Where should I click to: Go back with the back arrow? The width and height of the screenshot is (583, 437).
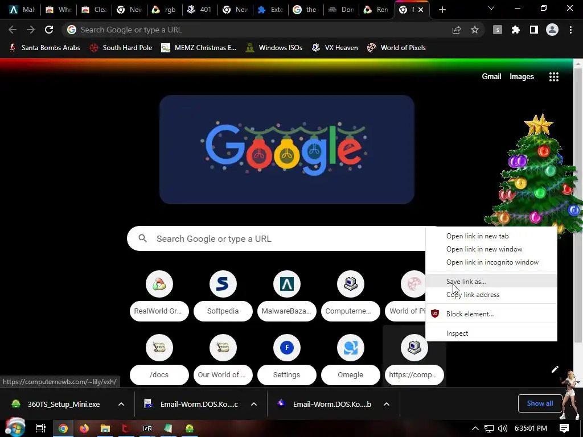13,30
